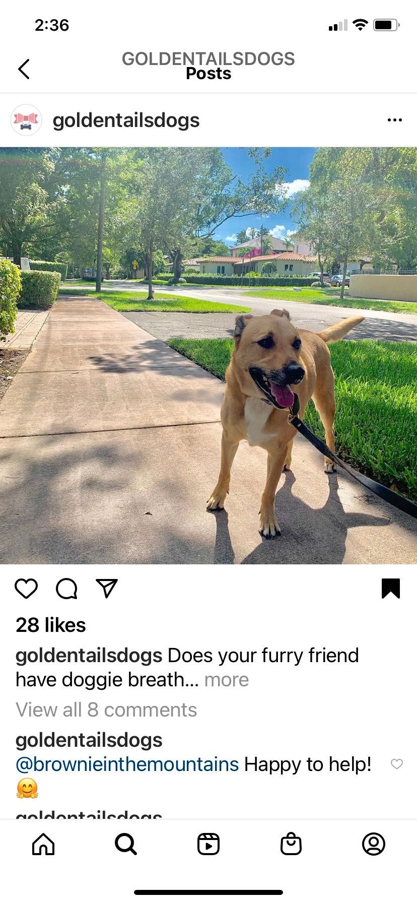Tap the back arrow in header
The width and height of the screenshot is (417, 903).
(x=24, y=69)
